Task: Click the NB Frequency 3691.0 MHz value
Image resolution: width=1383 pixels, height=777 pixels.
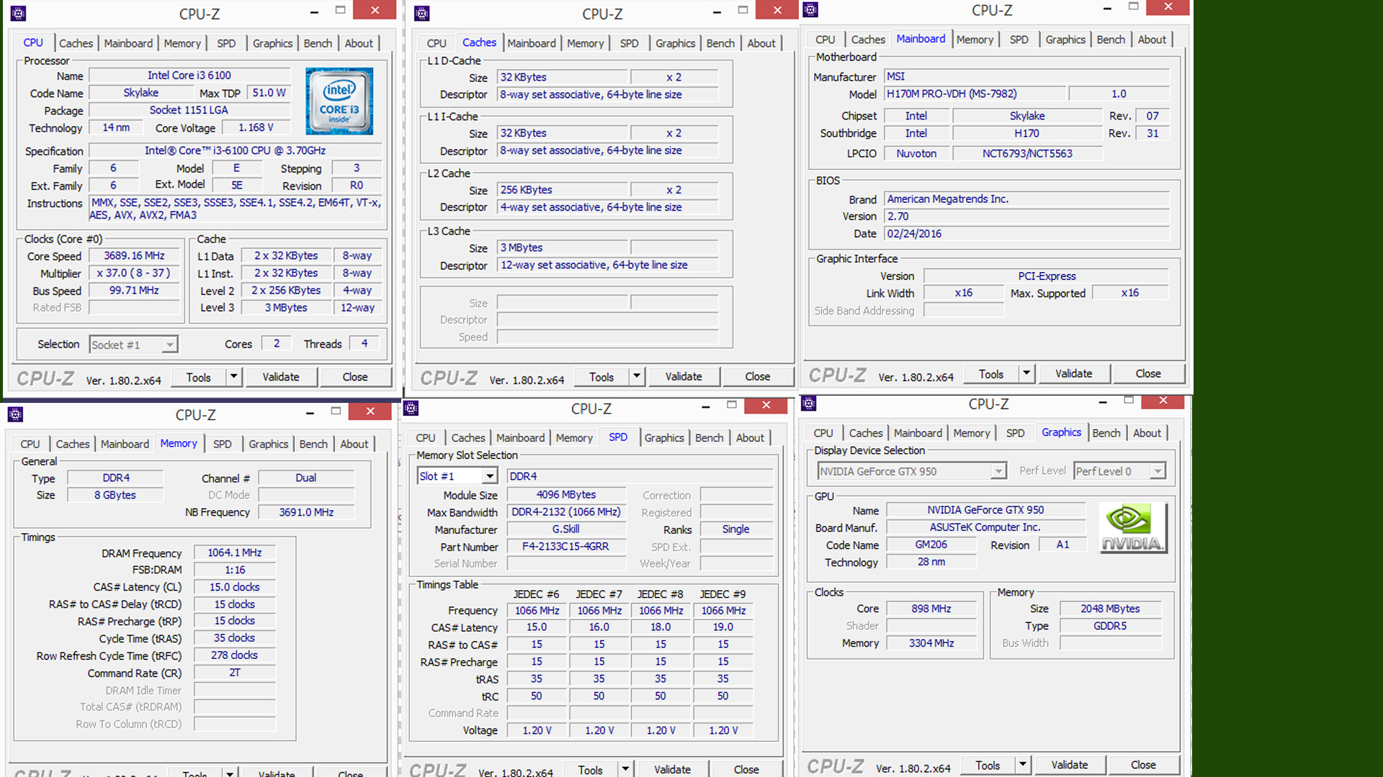Action: coord(306,512)
